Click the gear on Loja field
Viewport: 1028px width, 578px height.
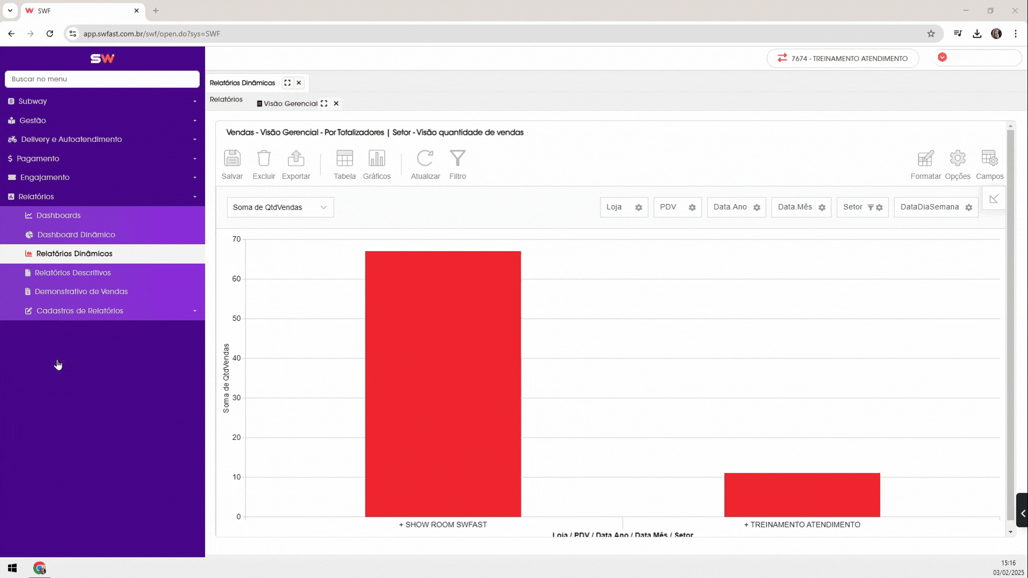pos(639,207)
